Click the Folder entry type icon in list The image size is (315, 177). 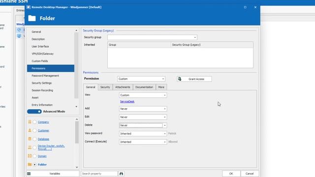(x=30, y=164)
